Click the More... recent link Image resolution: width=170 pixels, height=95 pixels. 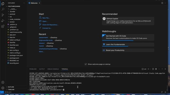coord(41,52)
